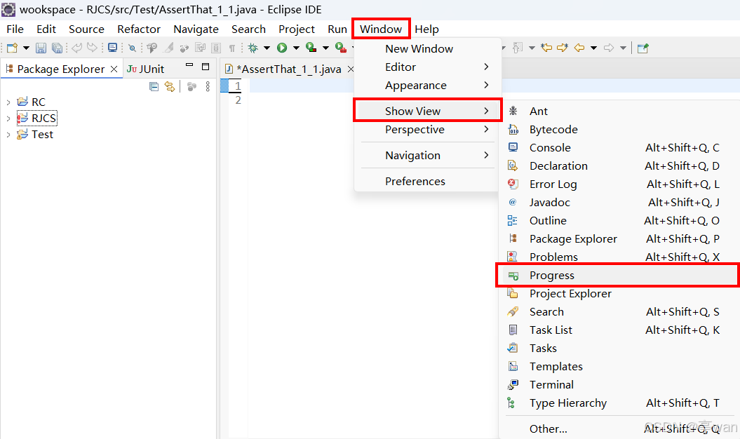The height and width of the screenshot is (439, 740).
Task: Close the AssertThat_1_1.java editor tab
Action: click(x=350, y=69)
